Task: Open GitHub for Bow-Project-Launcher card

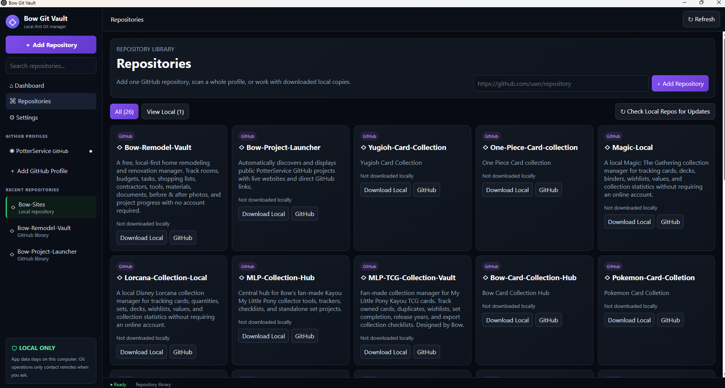Action: coord(305,214)
